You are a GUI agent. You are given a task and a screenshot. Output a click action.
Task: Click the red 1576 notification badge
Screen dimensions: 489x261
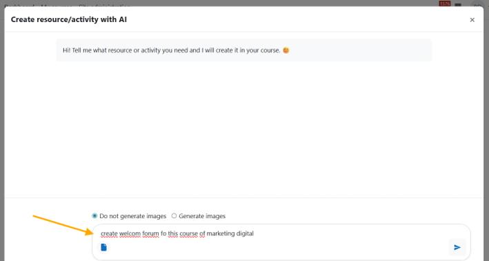click(x=444, y=3)
